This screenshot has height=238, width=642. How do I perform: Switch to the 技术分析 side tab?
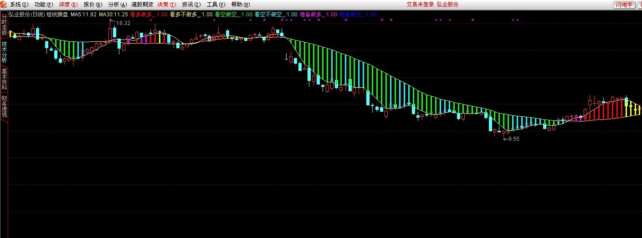click(x=4, y=52)
